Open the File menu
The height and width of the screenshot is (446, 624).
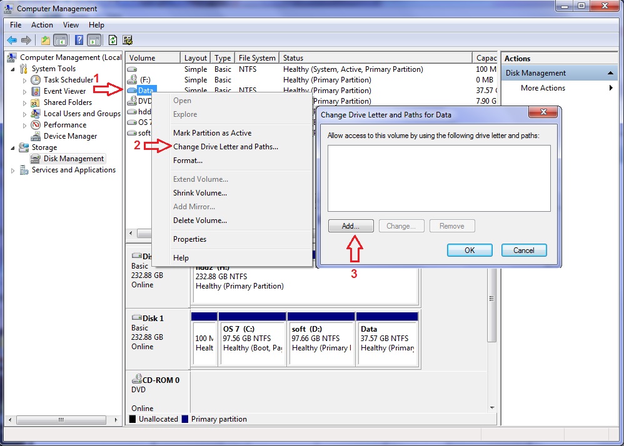coord(16,24)
